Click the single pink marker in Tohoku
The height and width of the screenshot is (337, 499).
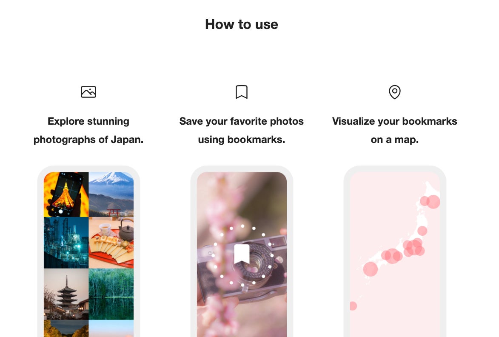click(422, 231)
